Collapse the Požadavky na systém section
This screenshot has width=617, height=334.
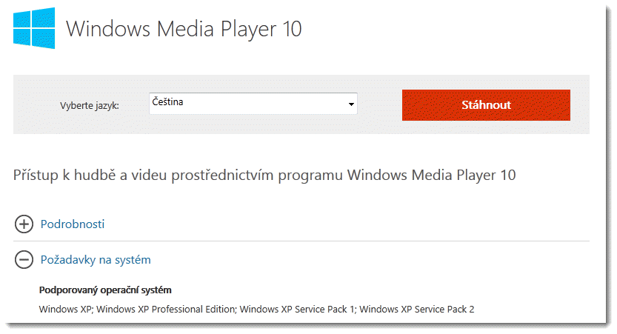(x=96, y=259)
